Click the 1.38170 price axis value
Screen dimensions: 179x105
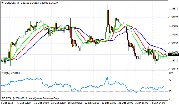tap(173, 17)
